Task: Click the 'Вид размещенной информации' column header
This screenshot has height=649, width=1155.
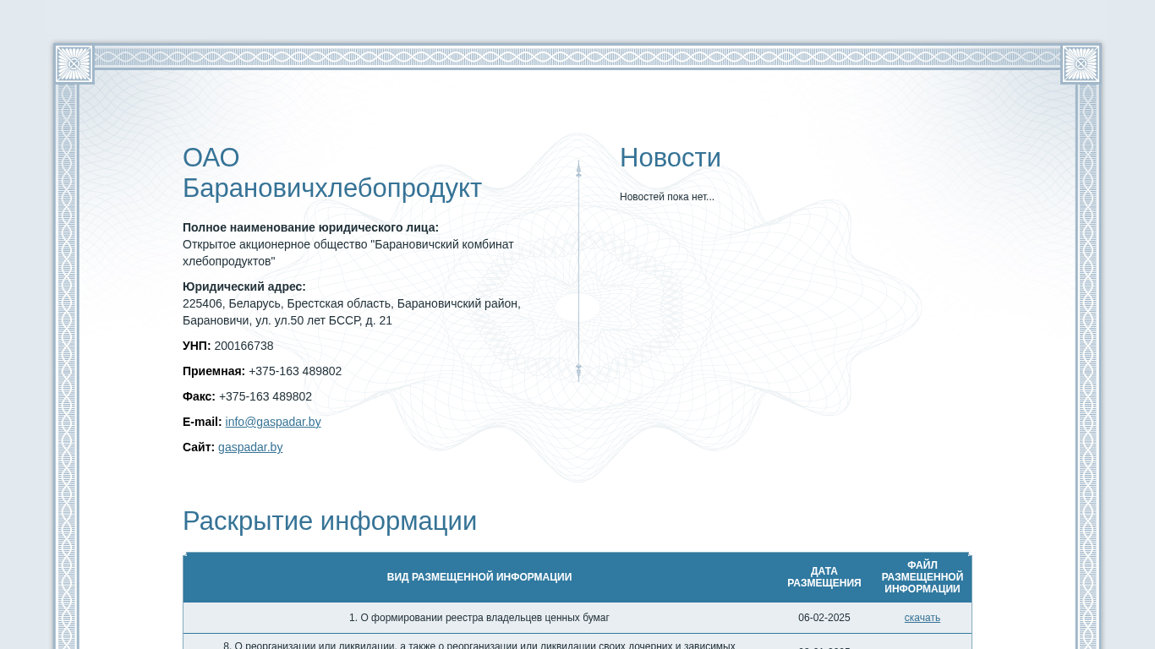Action: [x=479, y=577]
